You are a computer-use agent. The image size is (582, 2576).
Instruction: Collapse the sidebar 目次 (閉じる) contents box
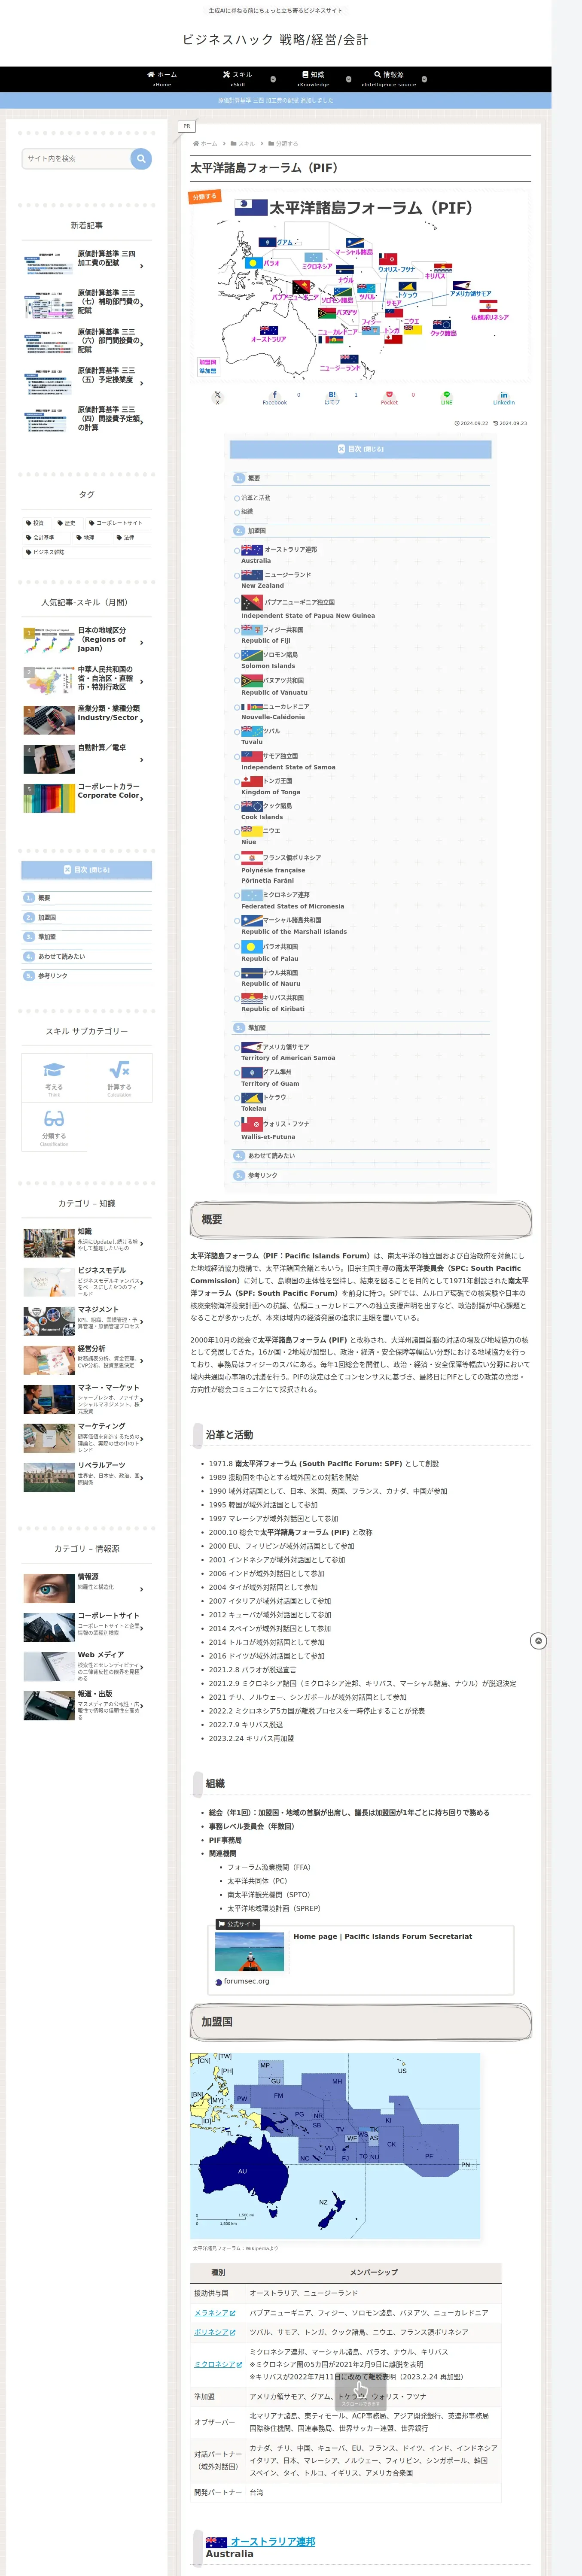click(87, 870)
